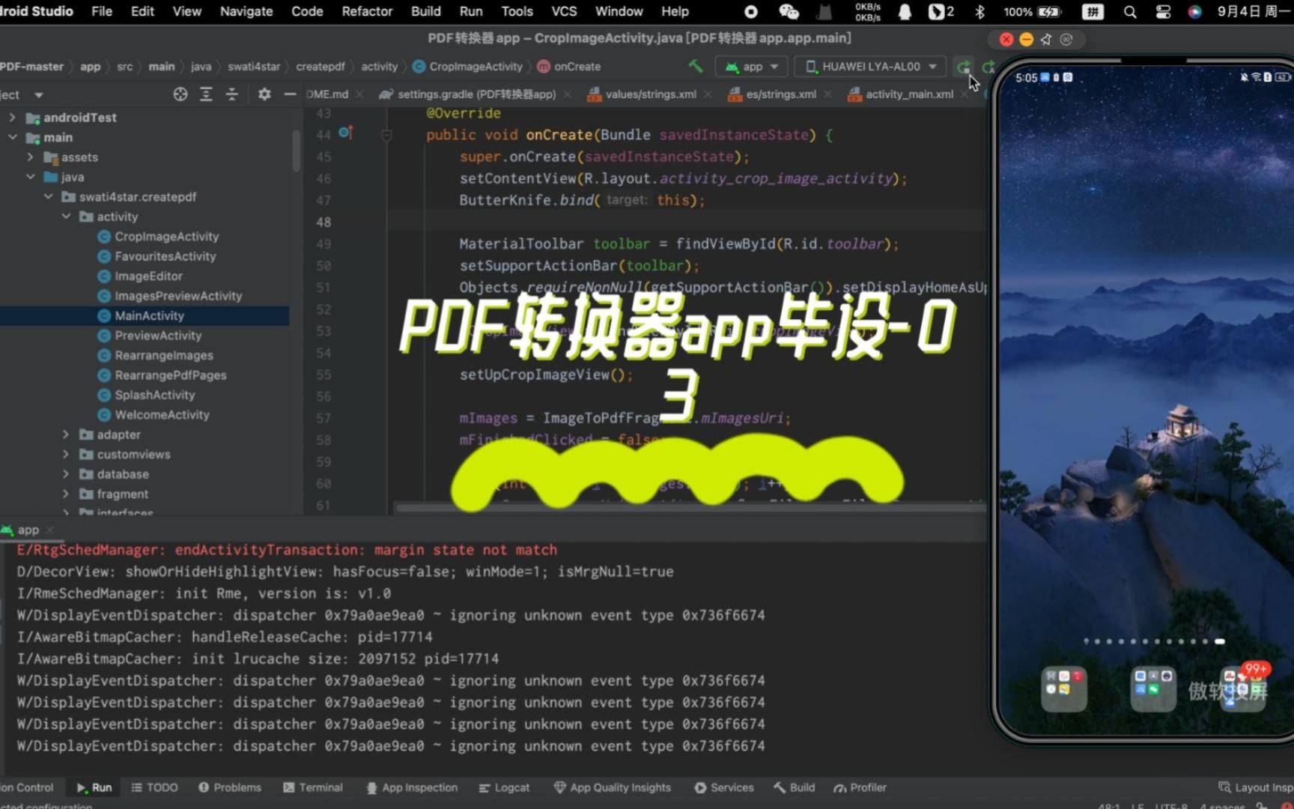Open the 'app' run configuration dropdown
1294x809 pixels.
coord(751,66)
